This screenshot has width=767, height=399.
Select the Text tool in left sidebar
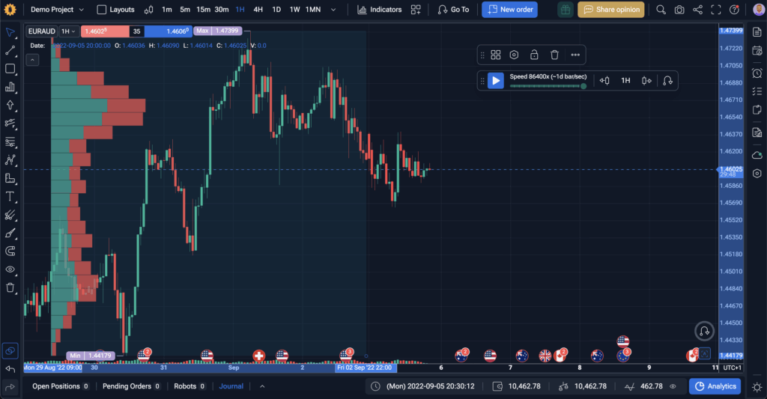click(x=10, y=196)
